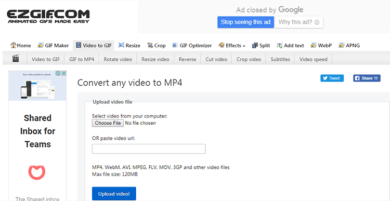Click the Upload video file legend
Viewport: 390px width, 201px height.
pyautogui.click(x=112, y=102)
